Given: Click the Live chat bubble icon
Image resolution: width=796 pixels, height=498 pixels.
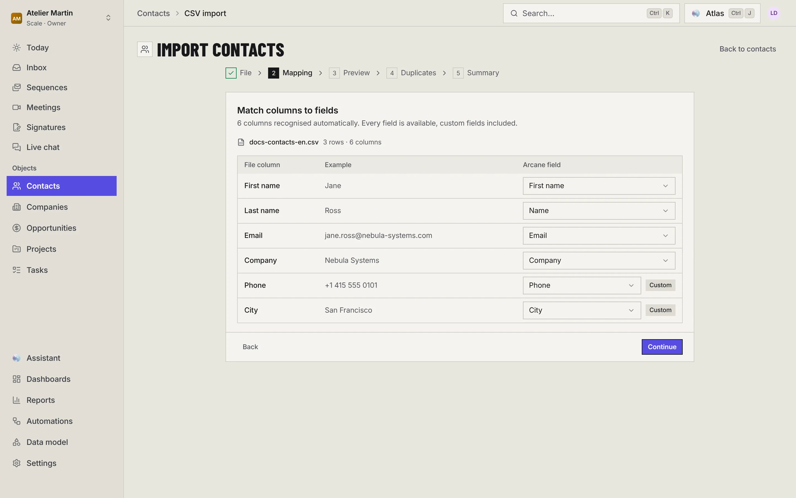Looking at the screenshot, I should [x=17, y=147].
